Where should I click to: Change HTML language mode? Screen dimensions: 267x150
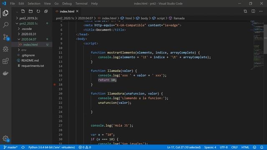(x=245, y=147)
